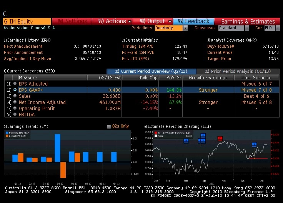Click the Prior Announcement date 05/10/13
283x203 pixels.
click(x=92, y=52)
